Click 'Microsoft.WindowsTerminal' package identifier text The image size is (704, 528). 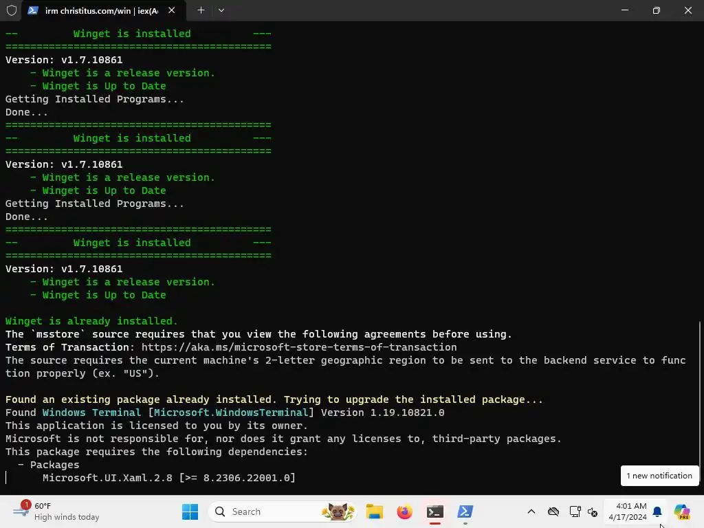point(231,412)
